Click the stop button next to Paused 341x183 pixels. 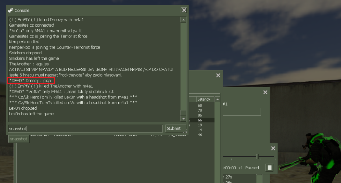coord(270,168)
